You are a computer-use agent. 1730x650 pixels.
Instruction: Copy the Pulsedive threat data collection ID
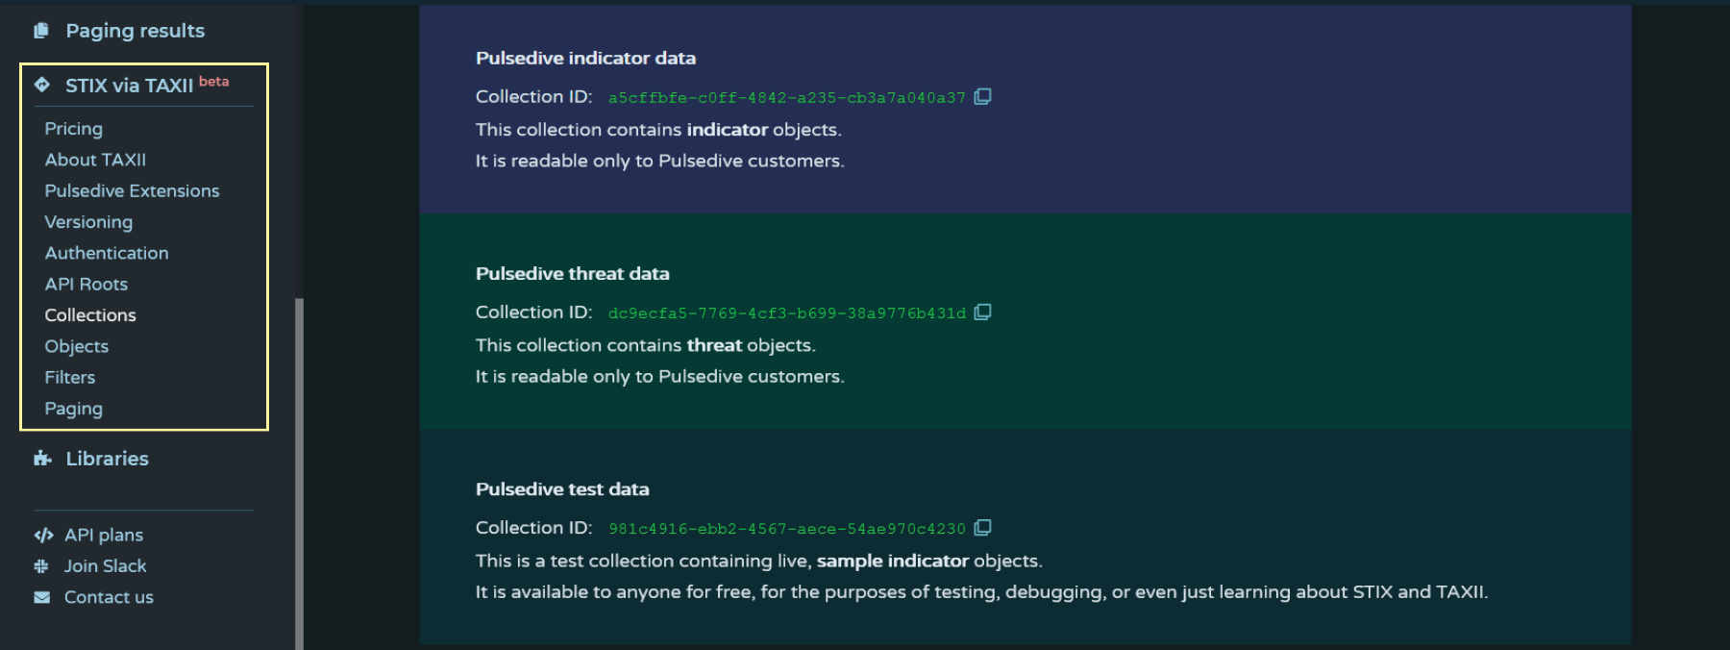(982, 312)
